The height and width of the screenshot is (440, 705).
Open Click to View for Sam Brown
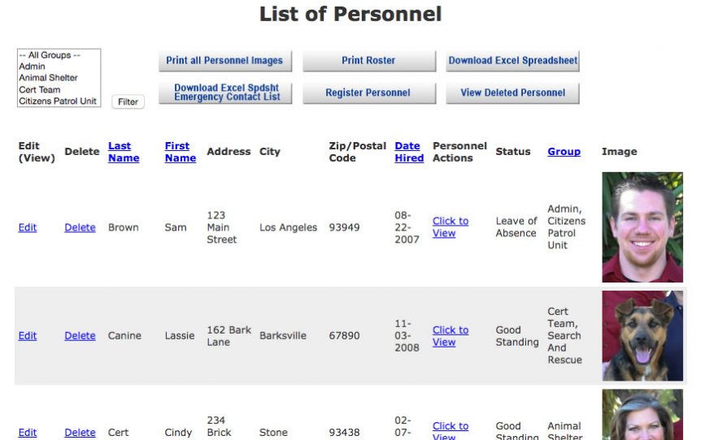(450, 227)
